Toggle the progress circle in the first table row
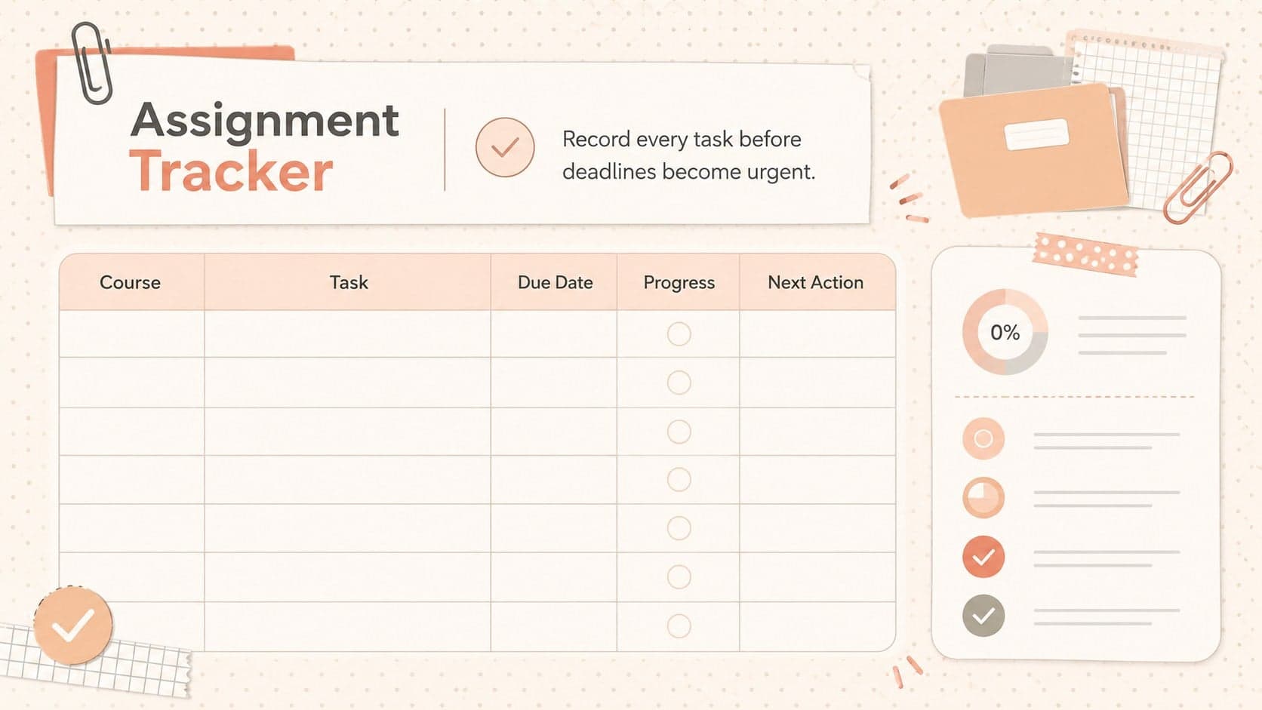The width and height of the screenshot is (1262, 710). 679,334
